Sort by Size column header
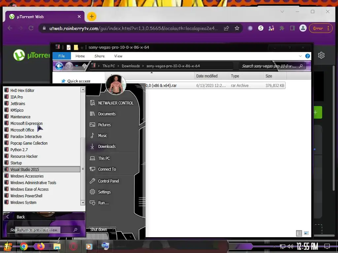 click(x=275, y=76)
